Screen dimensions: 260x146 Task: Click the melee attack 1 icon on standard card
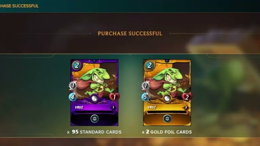[73, 86]
